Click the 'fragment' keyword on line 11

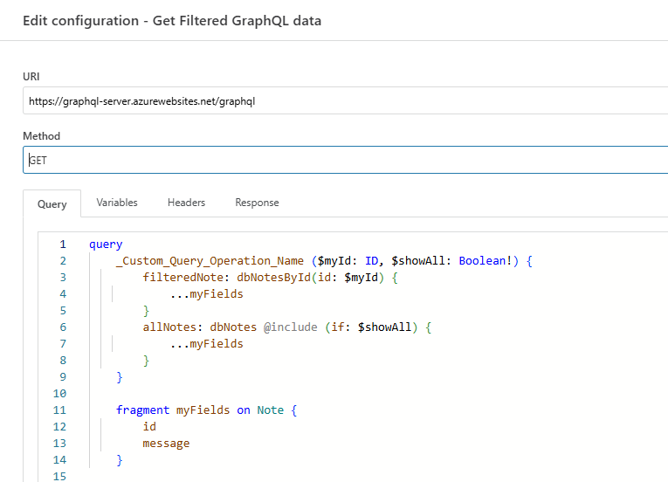[142, 410]
